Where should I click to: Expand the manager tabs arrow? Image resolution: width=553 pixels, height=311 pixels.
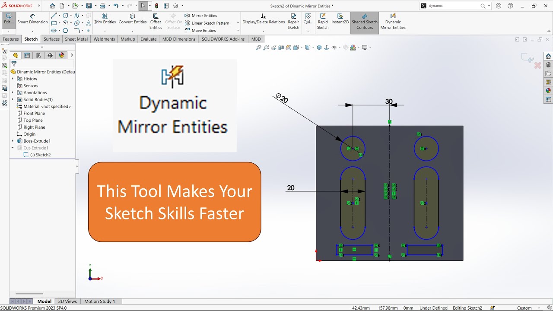[72, 55]
